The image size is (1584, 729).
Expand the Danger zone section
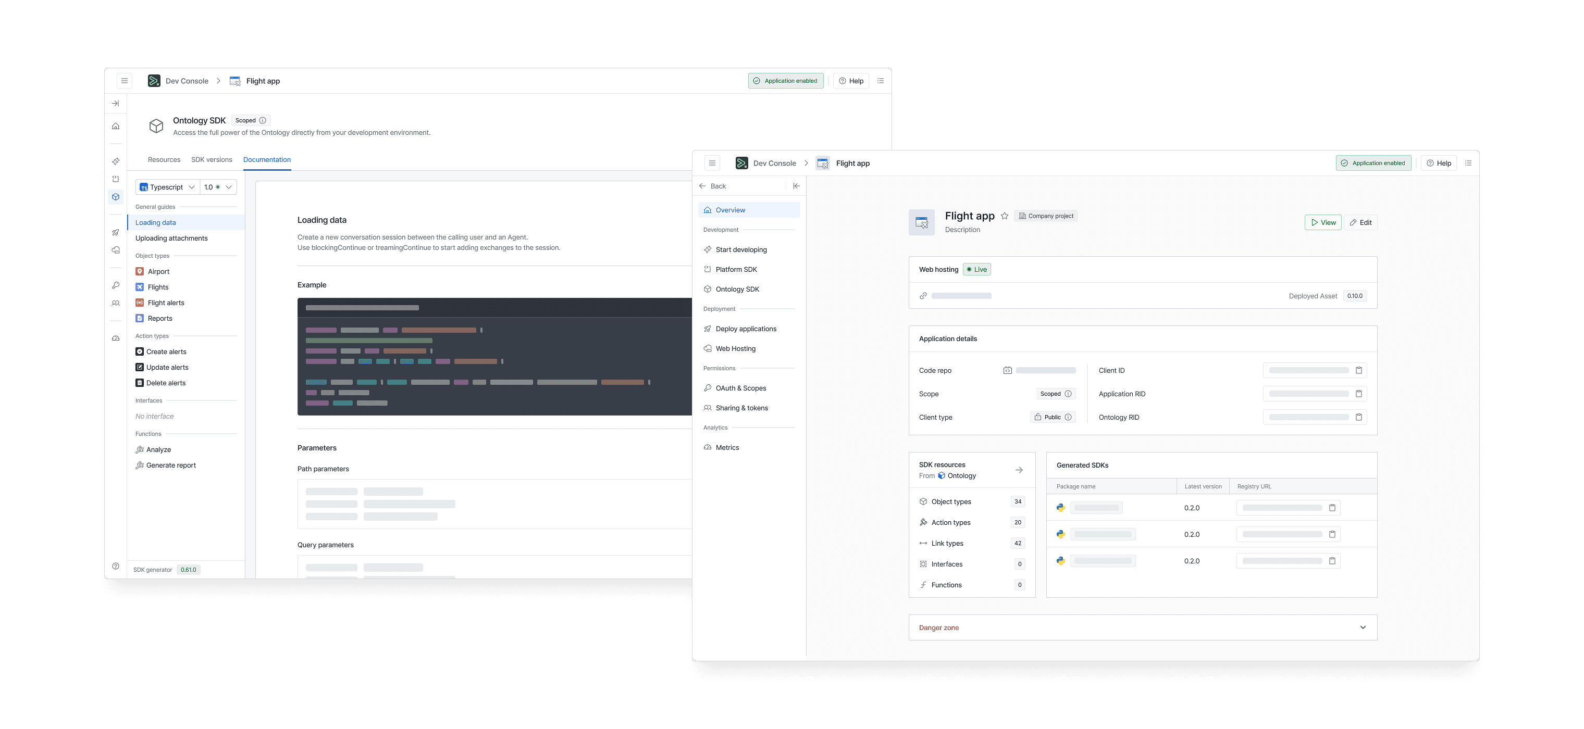[1363, 627]
